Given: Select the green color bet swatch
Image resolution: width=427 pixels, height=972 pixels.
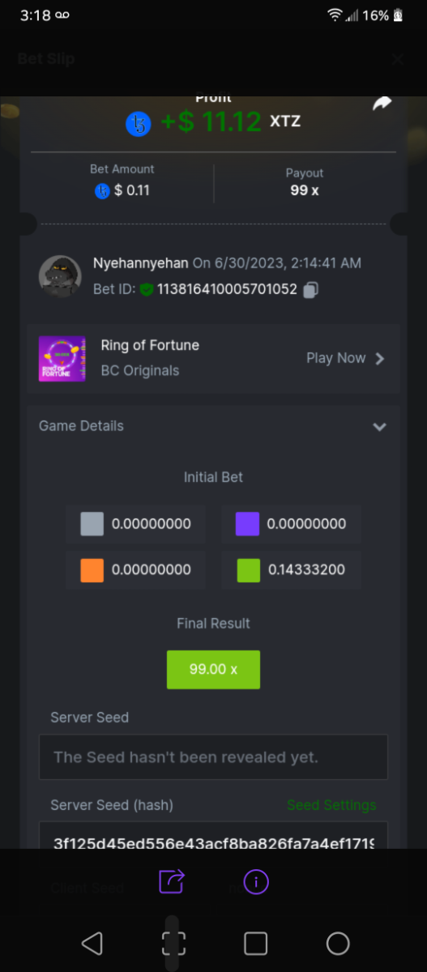Looking at the screenshot, I should pos(248,570).
